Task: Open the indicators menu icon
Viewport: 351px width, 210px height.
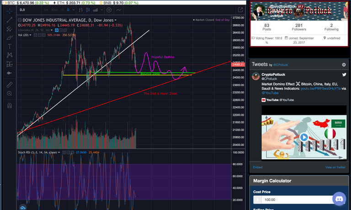Action: 119,10
